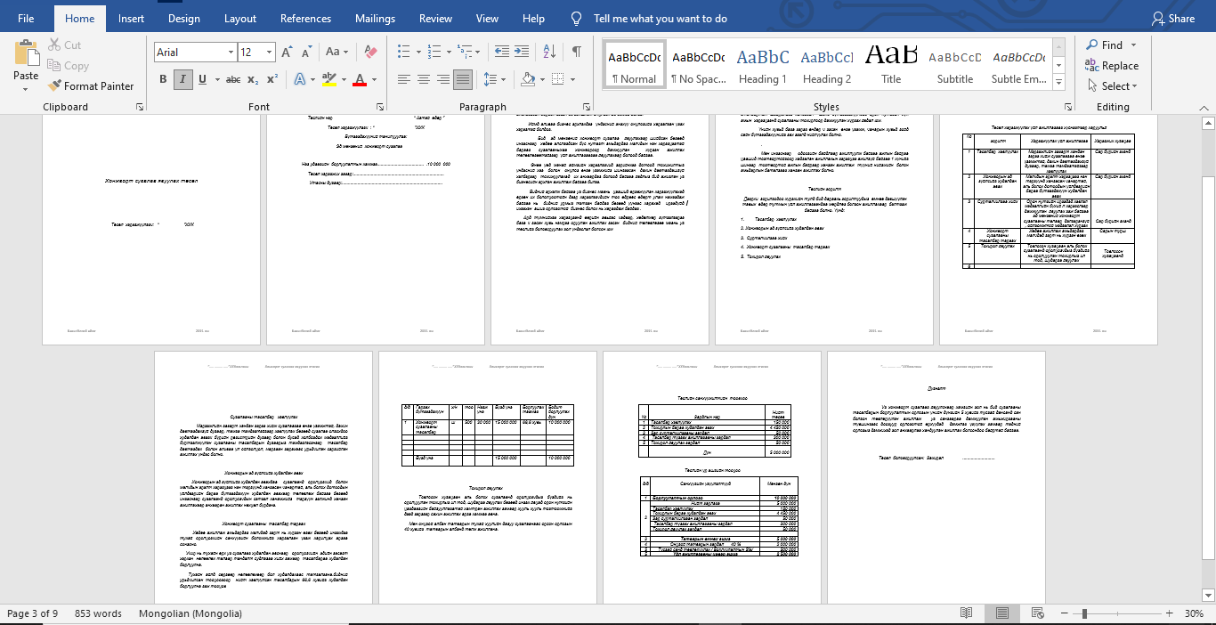Switch to Read Mode view in status bar

pyautogui.click(x=966, y=613)
